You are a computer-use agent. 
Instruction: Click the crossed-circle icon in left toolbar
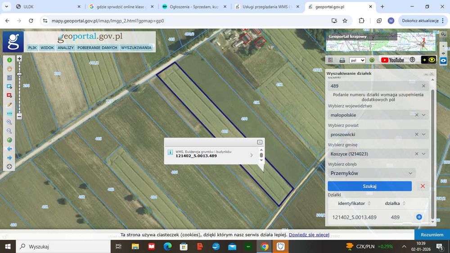9,167
